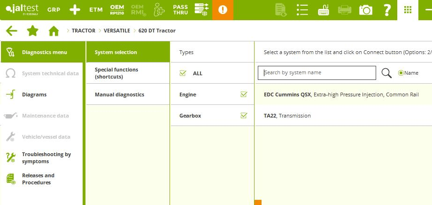Go to the home screen icon
The width and height of the screenshot is (432, 205).
tap(54, 31)
